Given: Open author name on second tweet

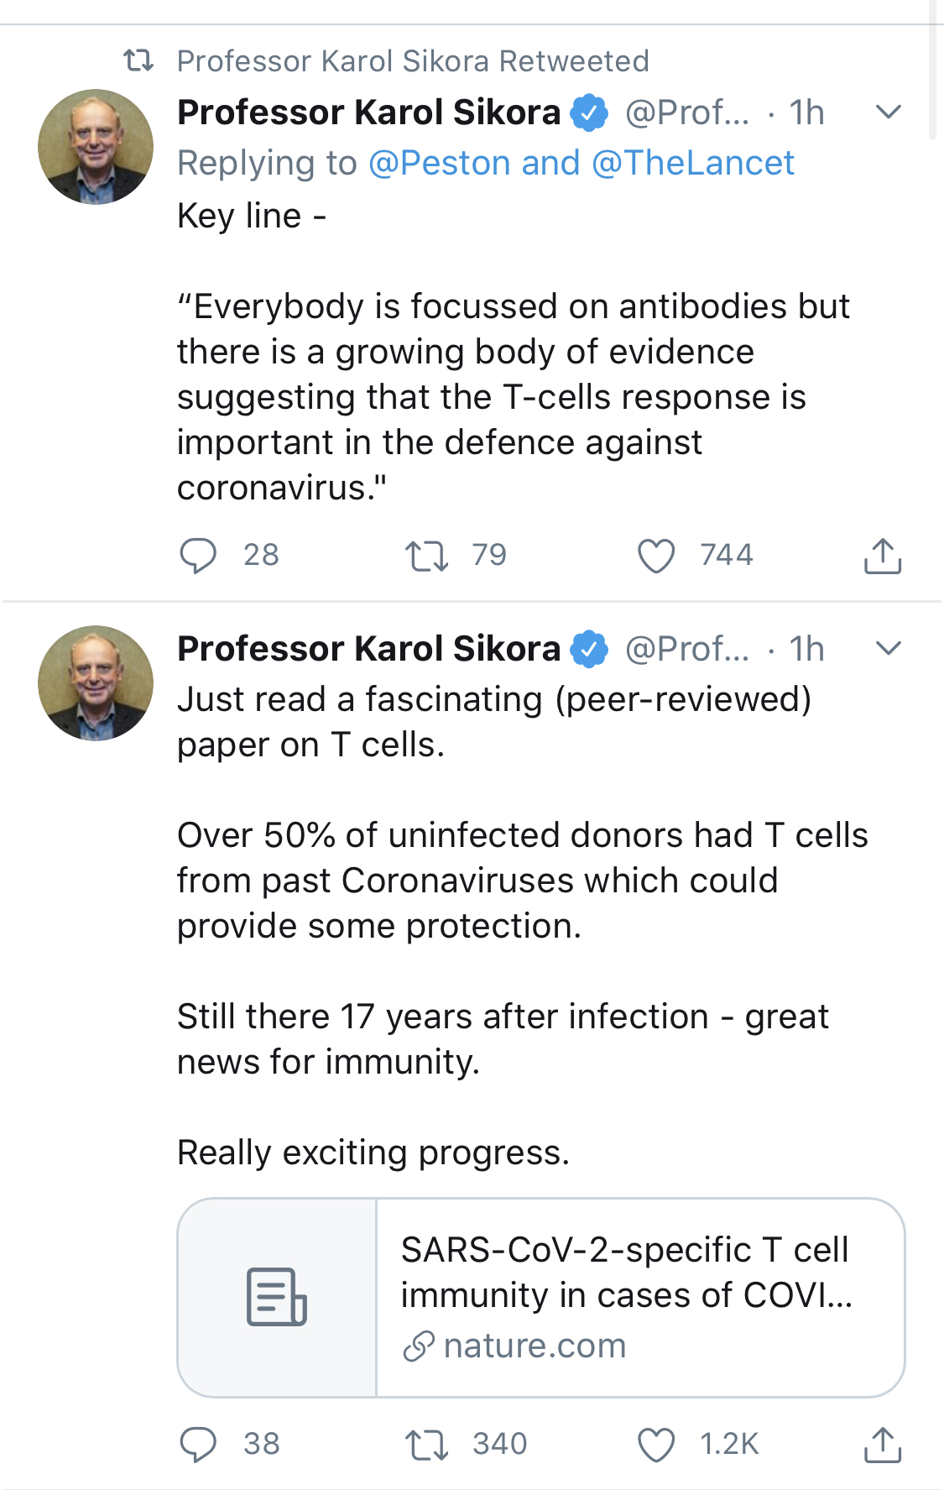Looking at the screenshot, I should [368, 649].
